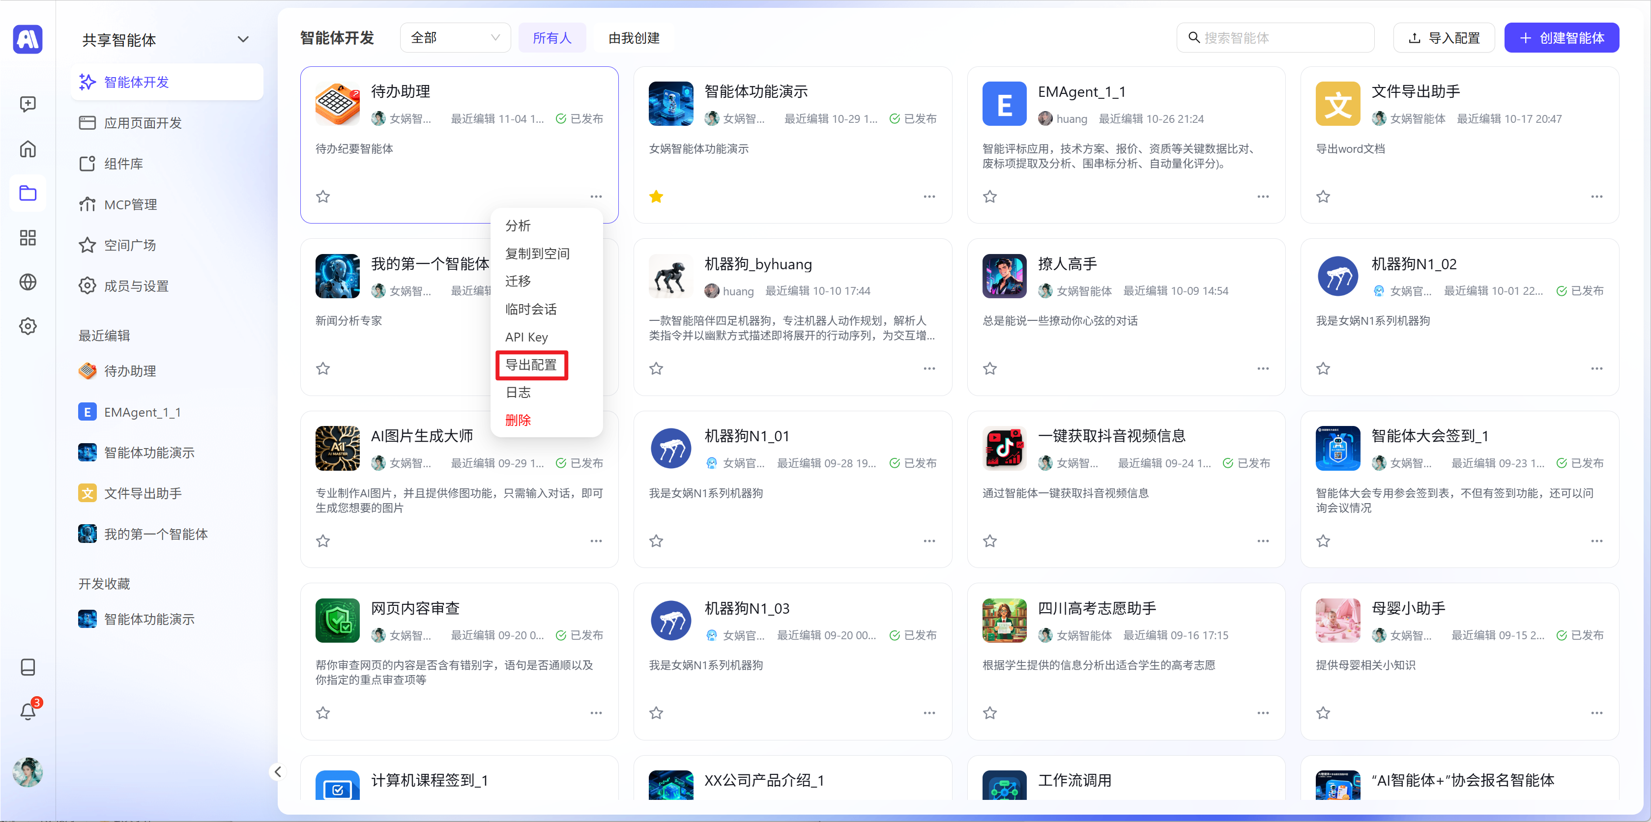Click the book icon above notifications
Screen dimensions: 1651x822
pos(28,667)
